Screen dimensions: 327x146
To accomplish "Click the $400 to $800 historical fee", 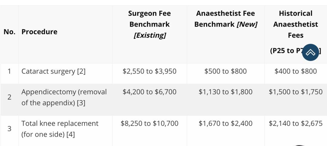I will pyautogui.click(x=296, y=71).
